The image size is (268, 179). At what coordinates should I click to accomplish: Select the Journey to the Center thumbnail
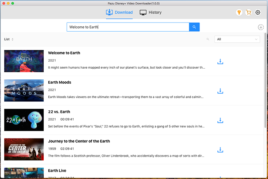tap(24, 150)
